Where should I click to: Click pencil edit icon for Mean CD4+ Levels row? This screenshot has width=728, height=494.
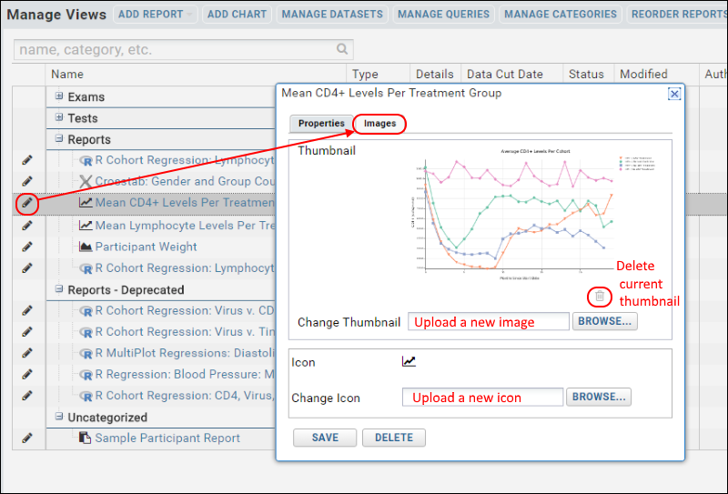point(27,203)
